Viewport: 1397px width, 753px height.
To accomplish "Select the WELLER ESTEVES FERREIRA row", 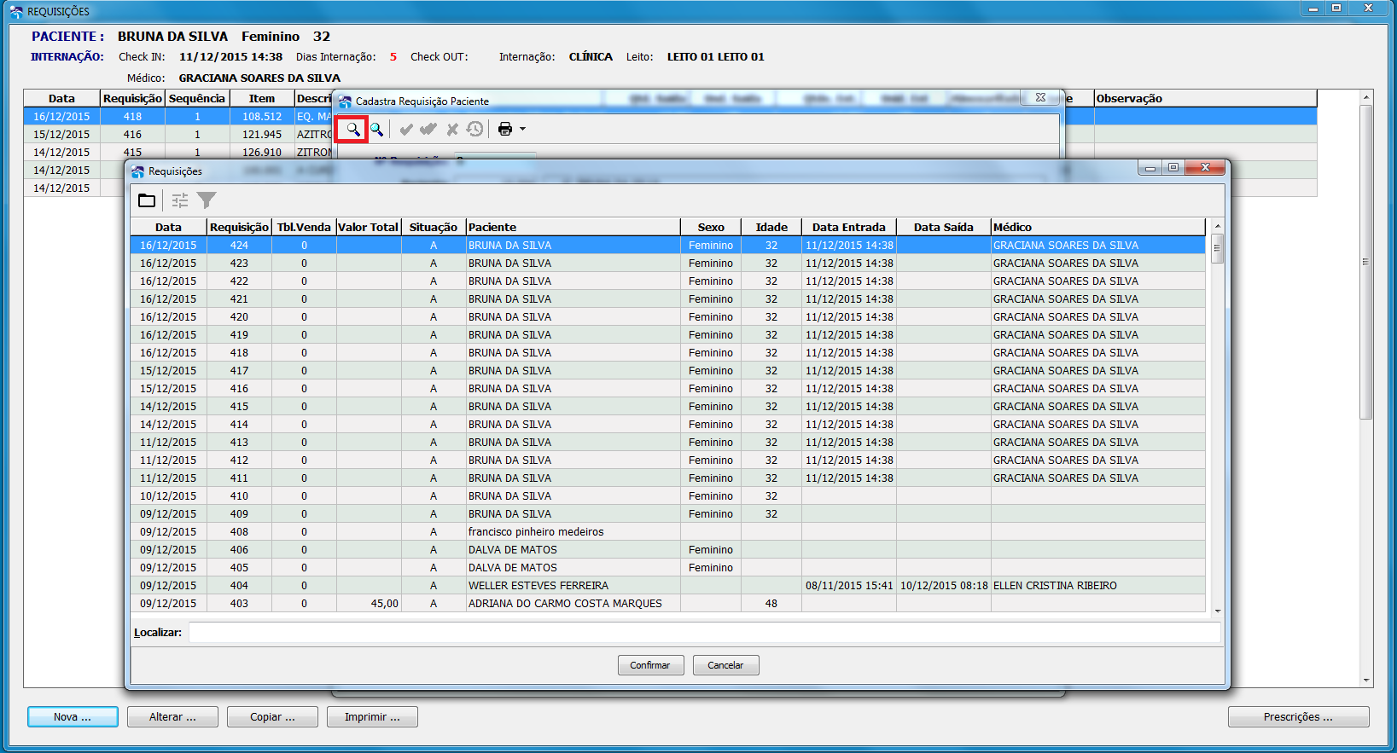I will coord(667,586).
